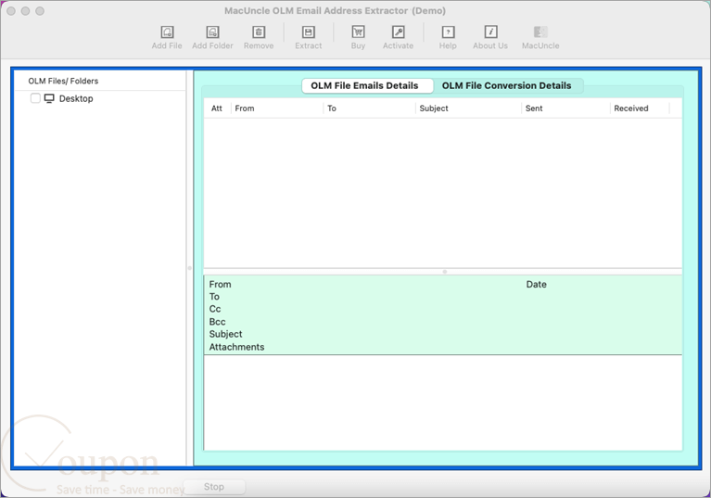
Task: Click the MacUncle logo icon
Action: (540, 32)
